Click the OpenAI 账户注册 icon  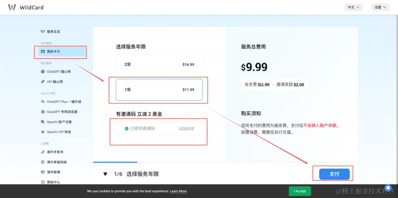click(x=43, y=122)
